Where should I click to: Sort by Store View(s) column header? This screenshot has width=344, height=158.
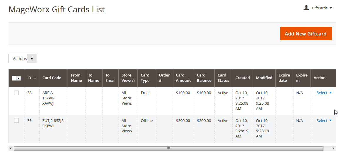click(128, 78)
